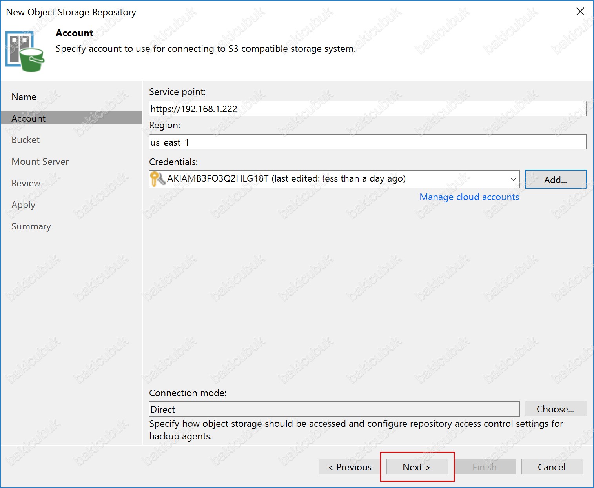Viewport: 594px width, 488px height.
Task: Go to the Name wizard step
Action: (x=24, y=97)
